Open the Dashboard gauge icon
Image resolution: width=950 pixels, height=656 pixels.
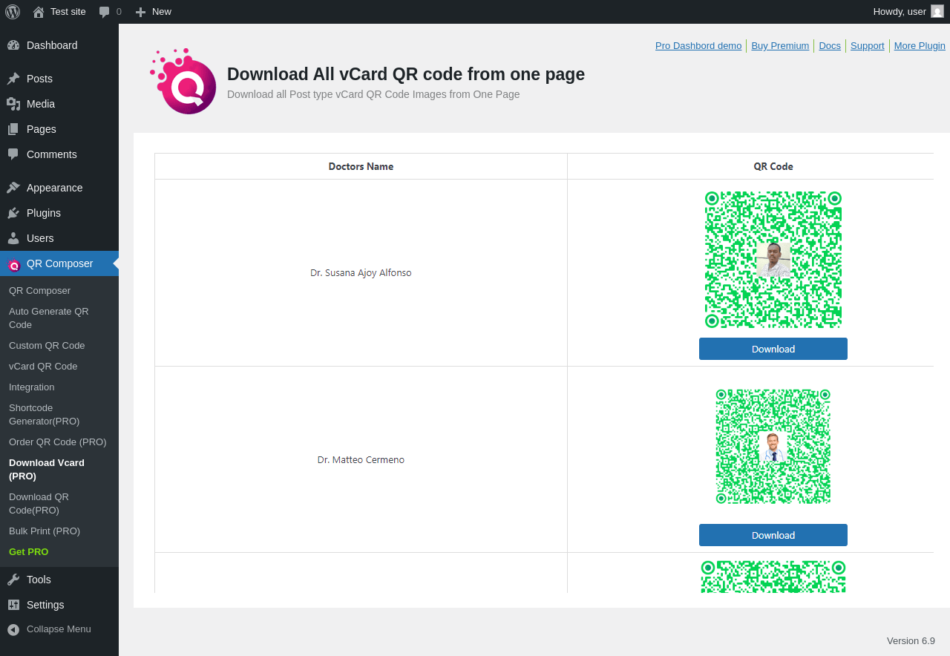pos(13,45)
